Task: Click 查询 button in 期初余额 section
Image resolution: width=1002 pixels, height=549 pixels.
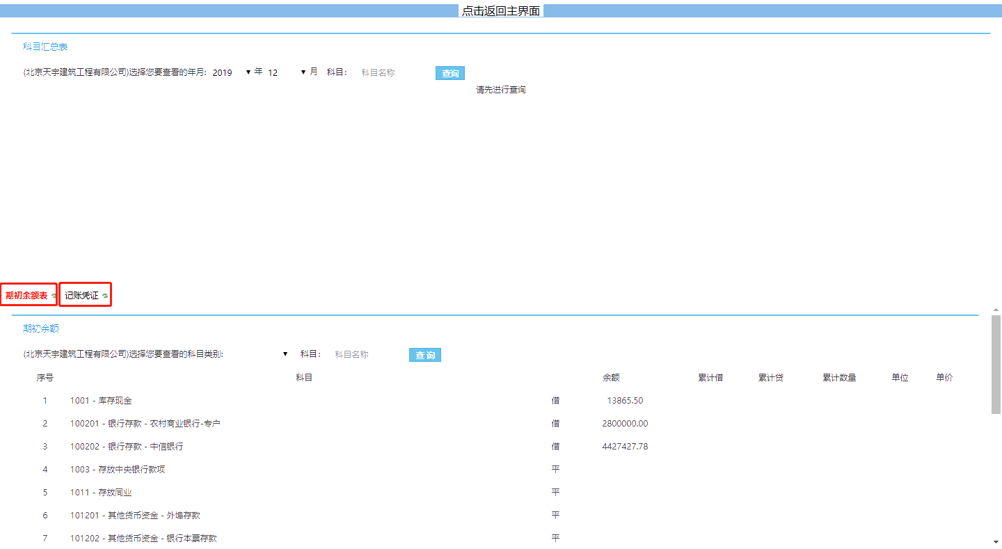Action: (x=424, y=355)
